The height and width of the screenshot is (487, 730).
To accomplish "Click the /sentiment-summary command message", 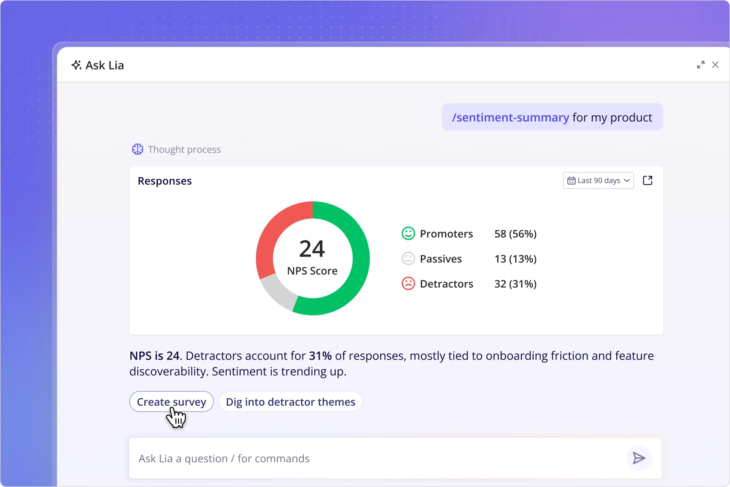I will pyautogui.click(x=552, y=117).
